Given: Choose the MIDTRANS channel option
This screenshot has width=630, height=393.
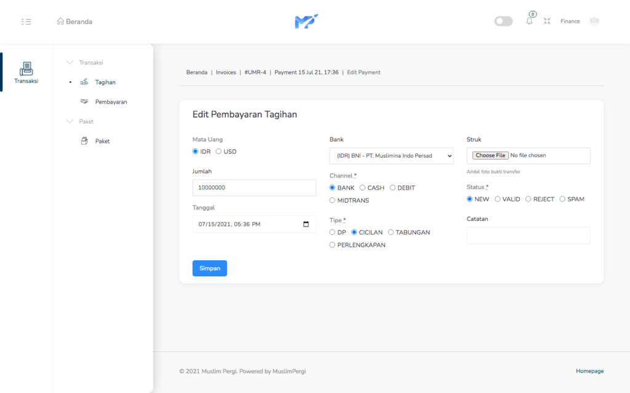Looking at the screenshot, I should 332,200.
